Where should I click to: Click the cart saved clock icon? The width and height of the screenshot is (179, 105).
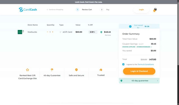click(130, 26)
